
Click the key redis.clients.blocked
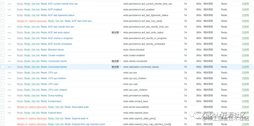[x=134, y=50]
